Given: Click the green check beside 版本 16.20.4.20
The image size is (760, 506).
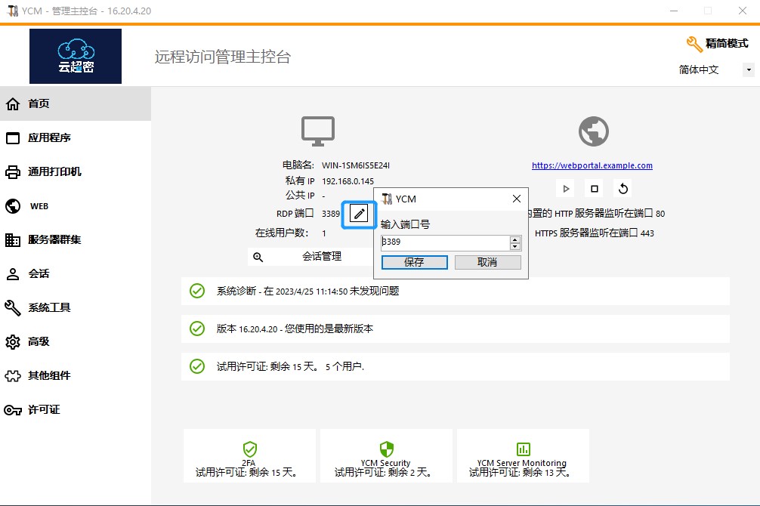Looking at the screenshot, I should point(196,329).
